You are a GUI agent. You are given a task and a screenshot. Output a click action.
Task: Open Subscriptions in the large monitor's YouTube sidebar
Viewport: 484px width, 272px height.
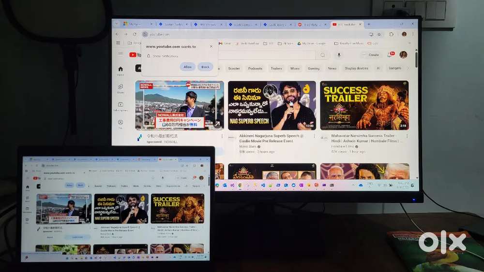(121, 105)
